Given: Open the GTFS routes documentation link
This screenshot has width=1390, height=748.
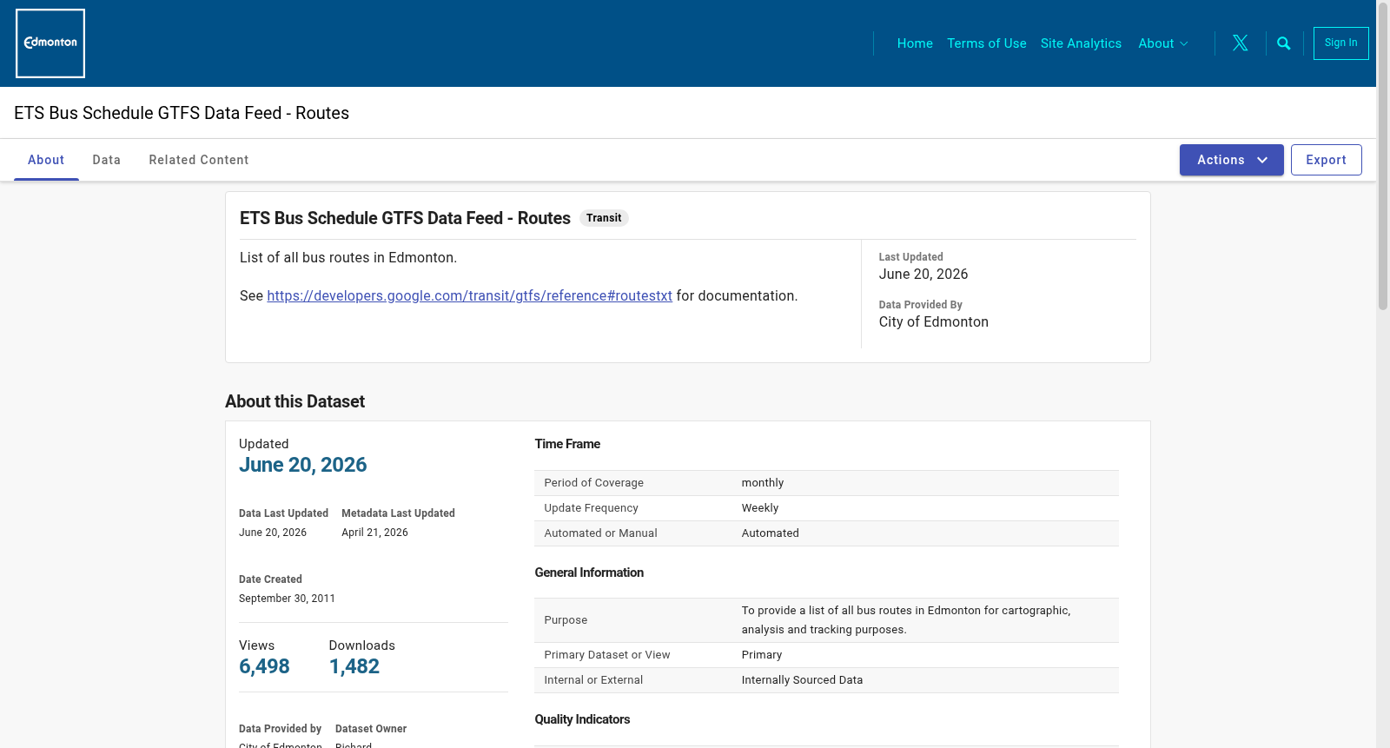Looking at the screenshot, I should [469, 296].
